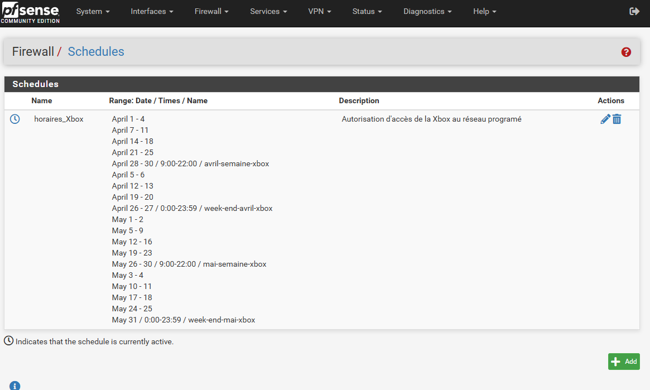
Task: Click the clock icon beside horaires_Xbox
Action: [15, 119]
